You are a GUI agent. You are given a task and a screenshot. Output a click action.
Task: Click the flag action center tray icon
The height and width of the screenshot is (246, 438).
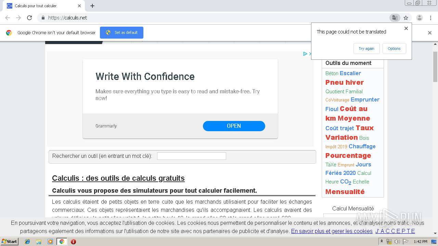(x=405, y=242)
